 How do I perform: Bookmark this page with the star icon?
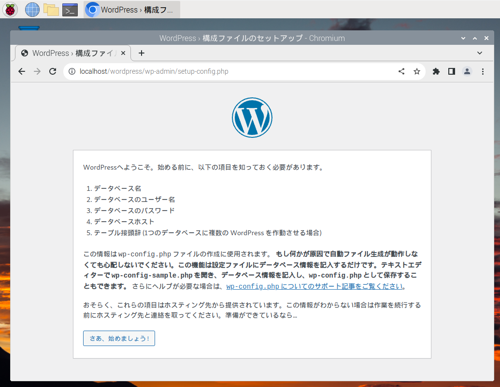416,71
